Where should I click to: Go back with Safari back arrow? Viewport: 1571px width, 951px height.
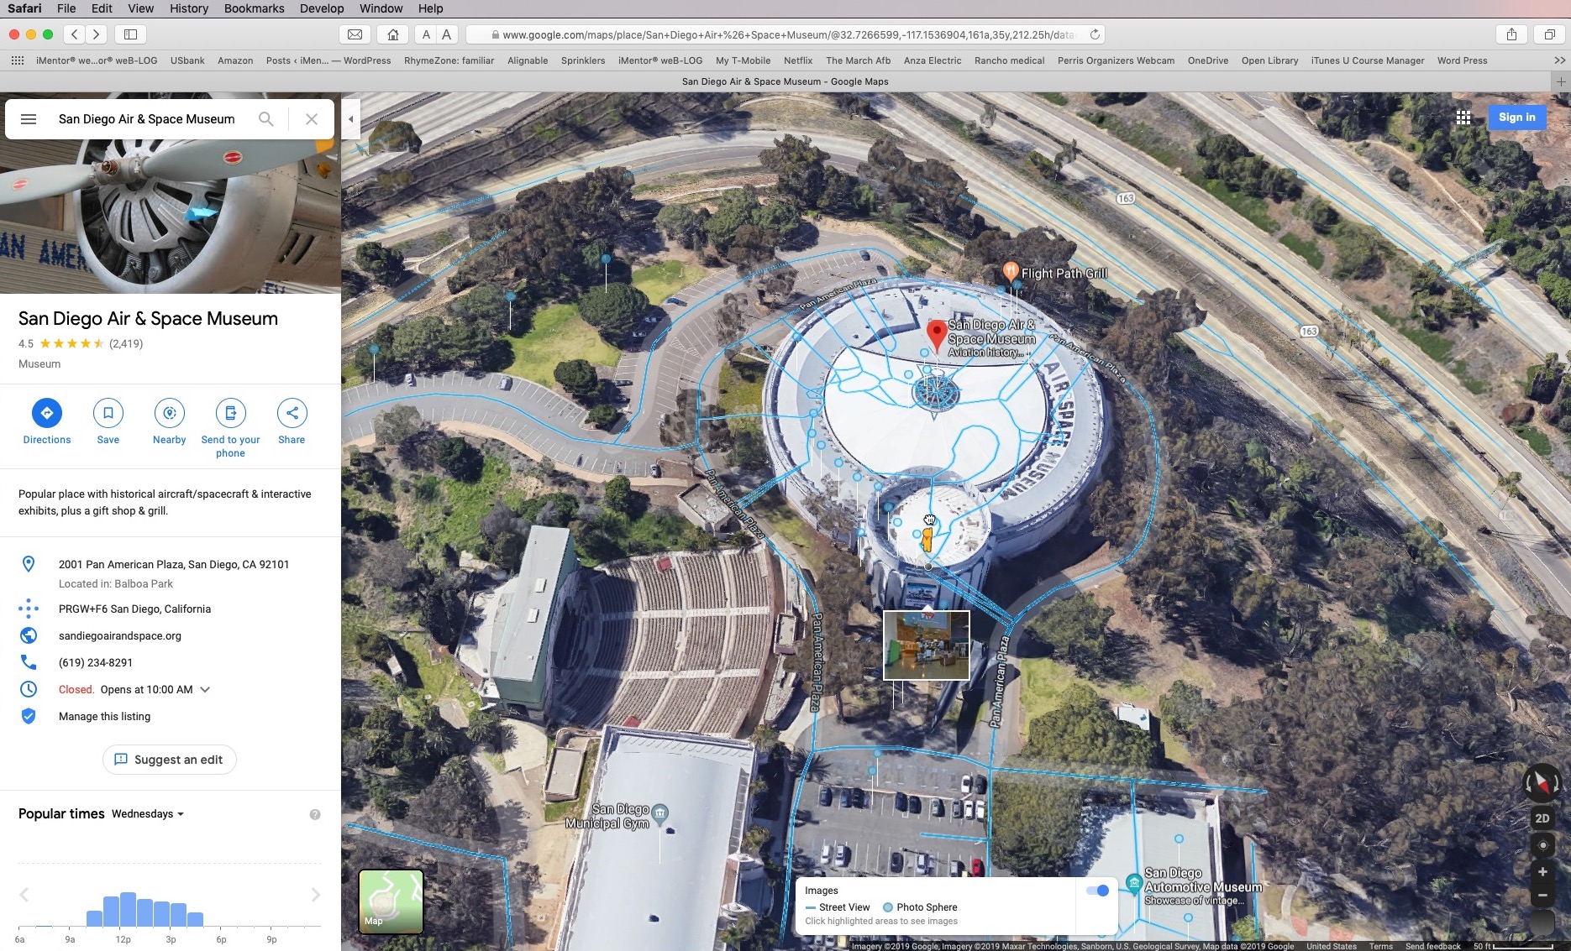[x=75, y=34]
